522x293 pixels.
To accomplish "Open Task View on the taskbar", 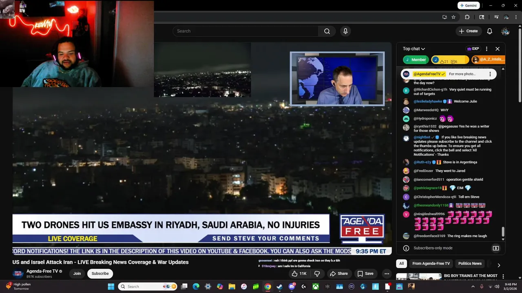I will tap(184, 286).
